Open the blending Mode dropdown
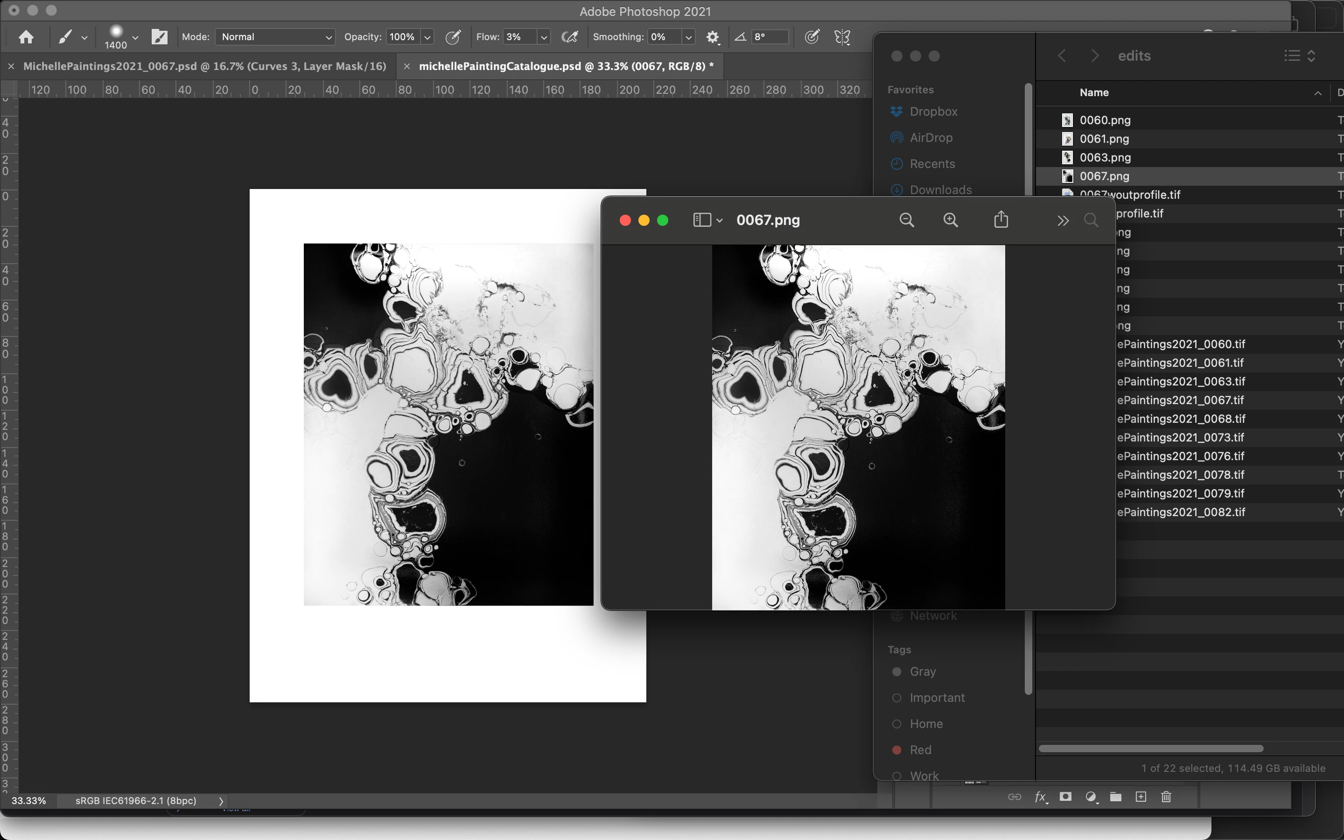The height and width of the screenshot is (840, 1344). coord(275,37)
